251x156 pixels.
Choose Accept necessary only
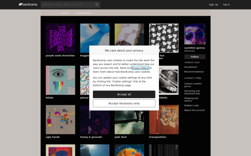[x=124, y=103]
